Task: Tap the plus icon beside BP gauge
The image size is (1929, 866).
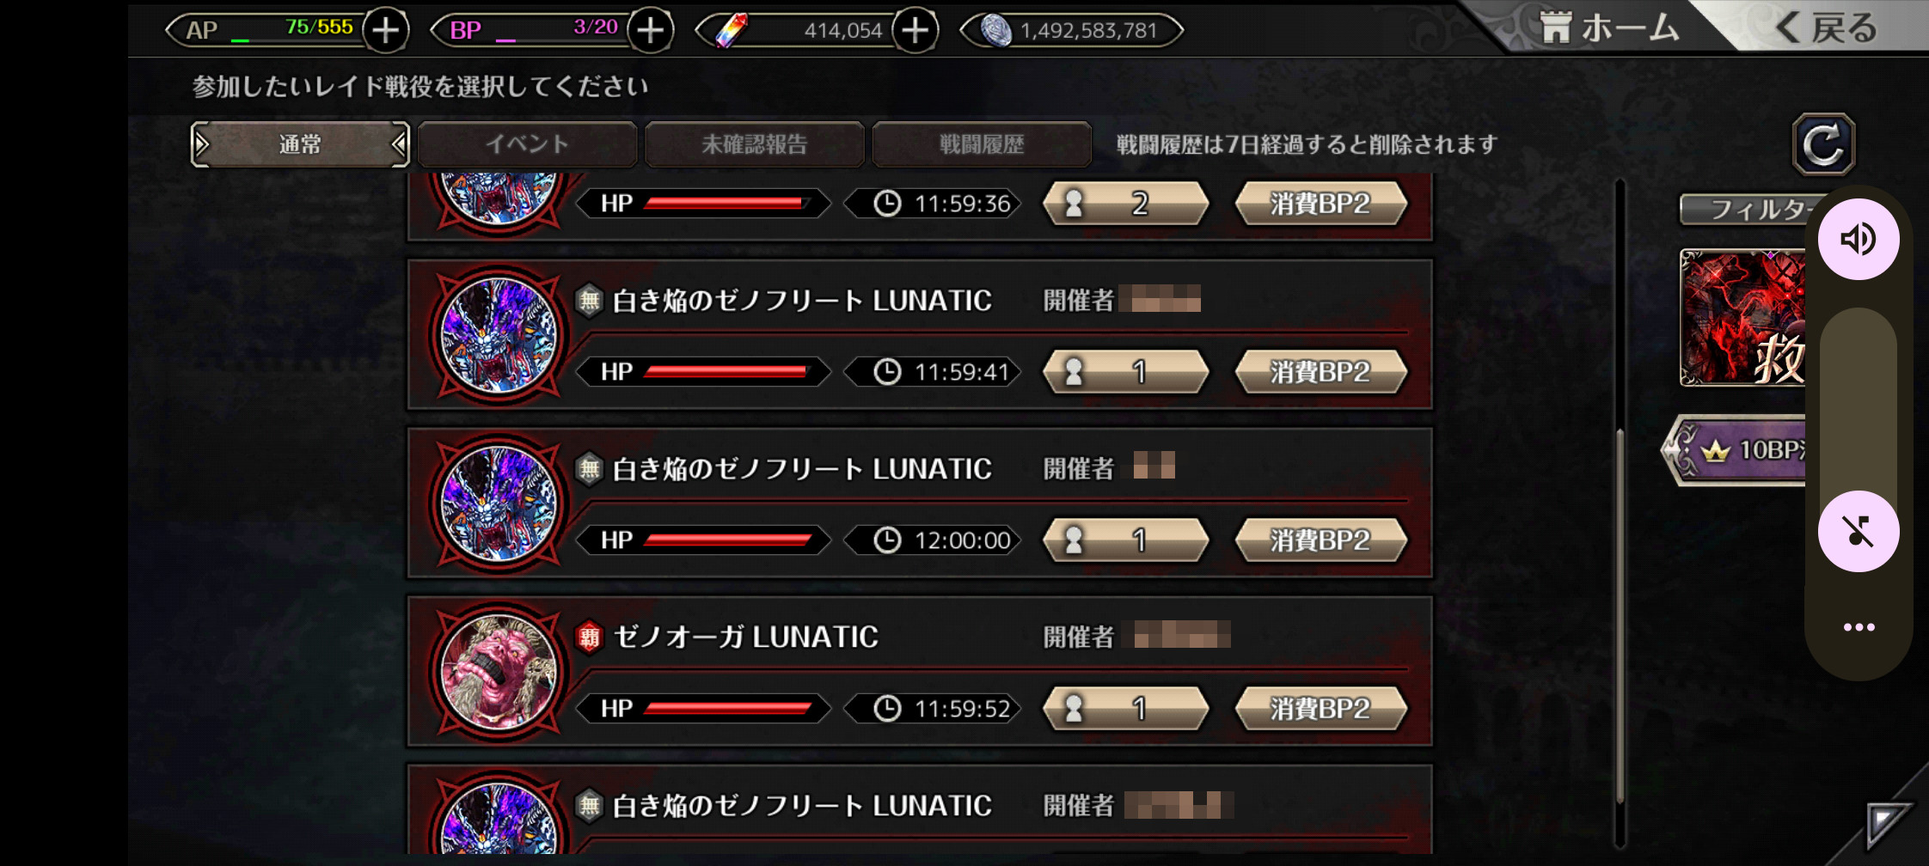Action: click(651, 31)
